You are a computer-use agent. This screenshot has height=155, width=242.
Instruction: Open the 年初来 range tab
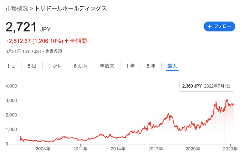pos(107,66)
